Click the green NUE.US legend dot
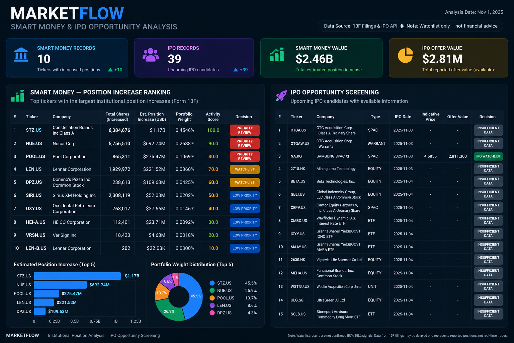Viewport: 514px width, 343px height. click(212, 290)
